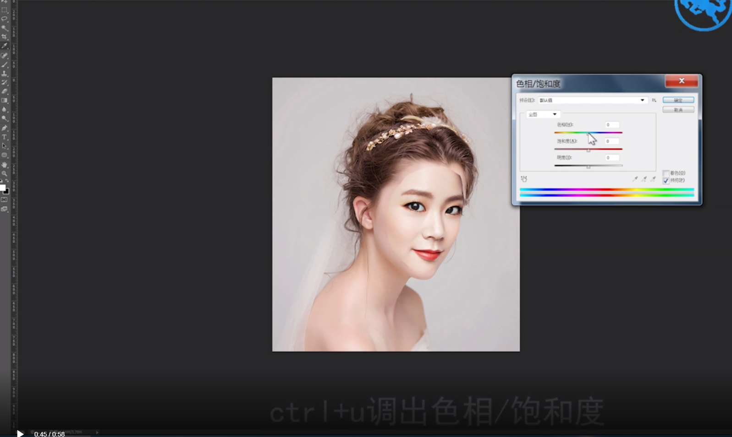Change the screen mode icon
This screenshot has height=437, width=732.
[x=4, y=209]
